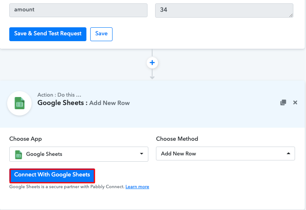
Task: Click the Choose App label
Action: pyautogui.click(x=26, y=139)
